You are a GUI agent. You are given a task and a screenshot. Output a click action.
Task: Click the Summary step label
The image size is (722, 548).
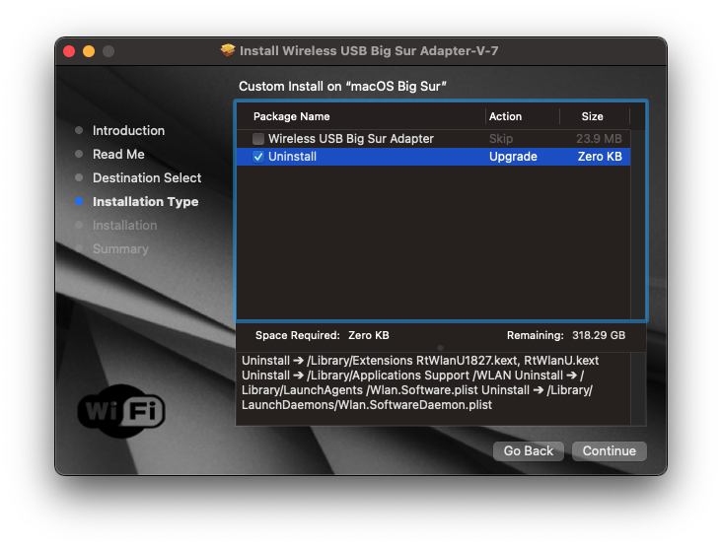coord(120,249)
